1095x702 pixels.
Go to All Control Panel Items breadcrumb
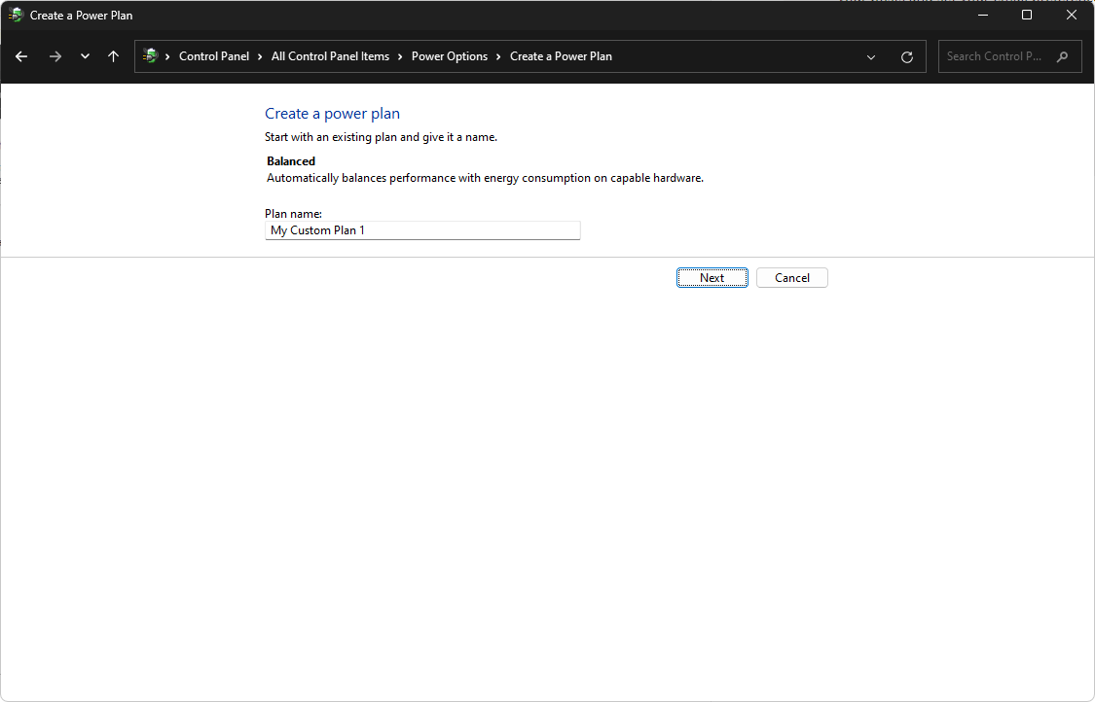click(x=331, y=56)
